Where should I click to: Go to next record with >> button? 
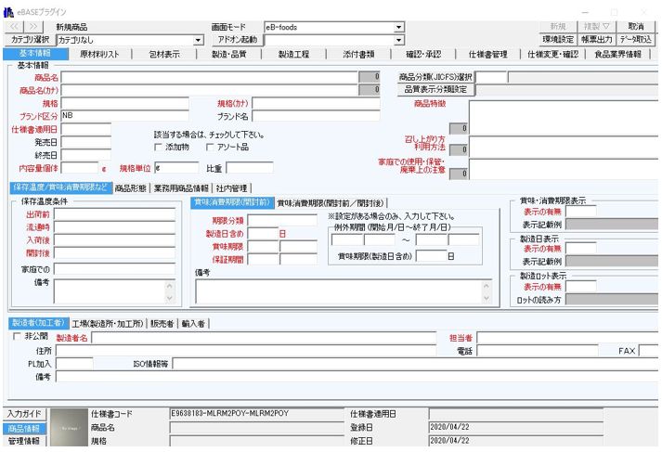(x=33, y=27)
